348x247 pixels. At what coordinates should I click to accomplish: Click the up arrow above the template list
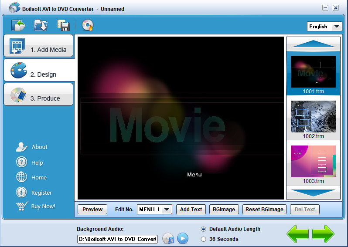click(313, 44)
